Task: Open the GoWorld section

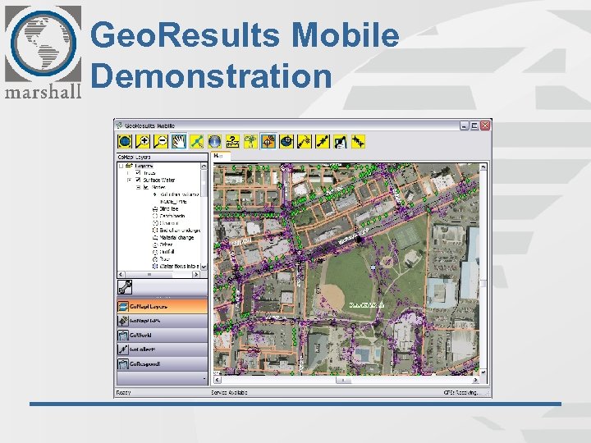Action: tap(163, 336)
